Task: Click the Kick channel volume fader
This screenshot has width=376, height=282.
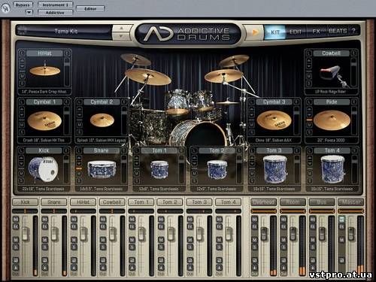Action: click(25, 233)
